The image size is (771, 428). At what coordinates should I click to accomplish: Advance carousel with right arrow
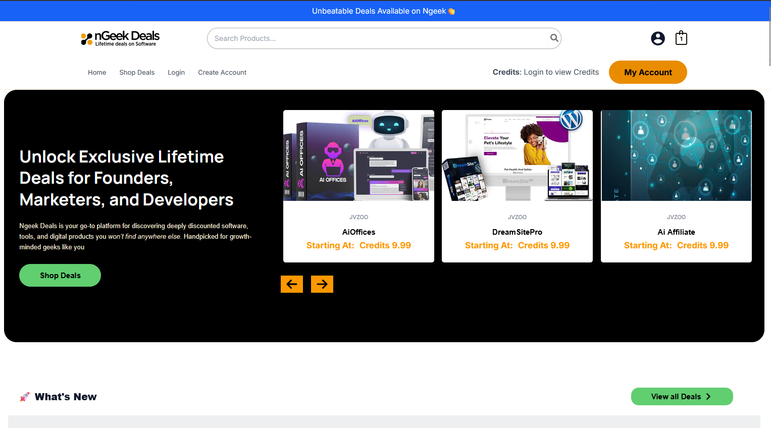pos(322,284)
